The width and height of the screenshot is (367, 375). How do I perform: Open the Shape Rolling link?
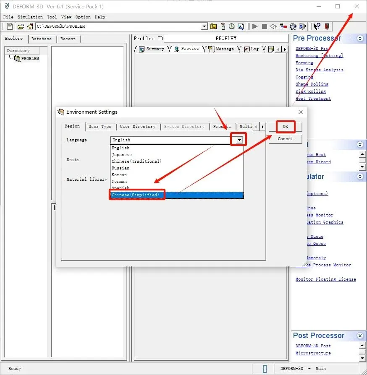click(312, 84)
